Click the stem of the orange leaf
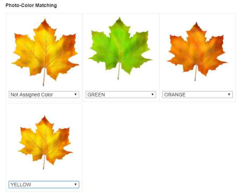246x193 pixels. click(195, 73)
